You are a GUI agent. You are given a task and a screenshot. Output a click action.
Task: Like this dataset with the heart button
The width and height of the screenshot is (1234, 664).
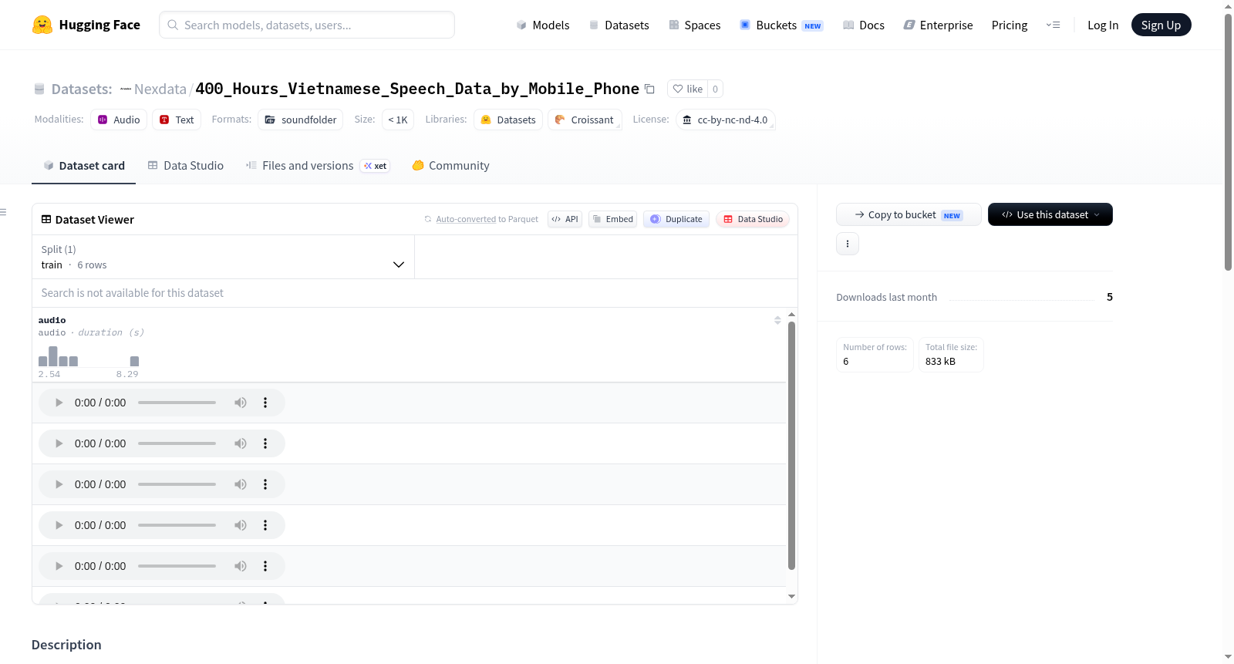(x=687, y=89)
